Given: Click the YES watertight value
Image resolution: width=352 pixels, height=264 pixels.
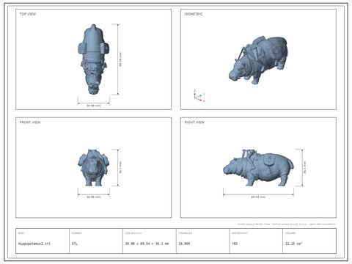Looking at the screenshot, I should click(235, 243).
